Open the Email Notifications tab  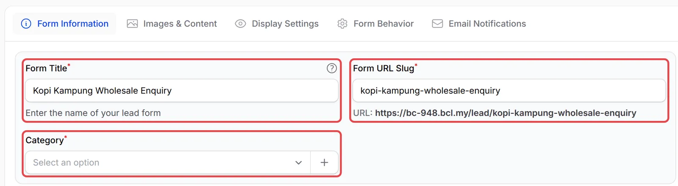(479, 24)
